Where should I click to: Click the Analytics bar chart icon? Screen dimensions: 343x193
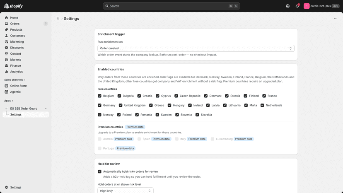6,72
